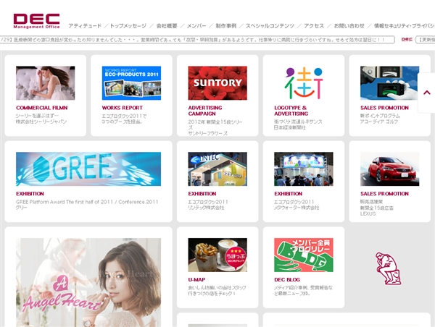Click LEXUS text in sales promotion card
435x327 pixels.
pyautogui.click(x=368, y=213)
